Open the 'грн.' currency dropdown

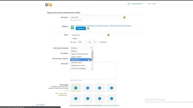point(92,42)
